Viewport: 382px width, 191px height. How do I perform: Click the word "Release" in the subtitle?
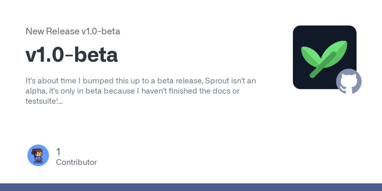63,31
